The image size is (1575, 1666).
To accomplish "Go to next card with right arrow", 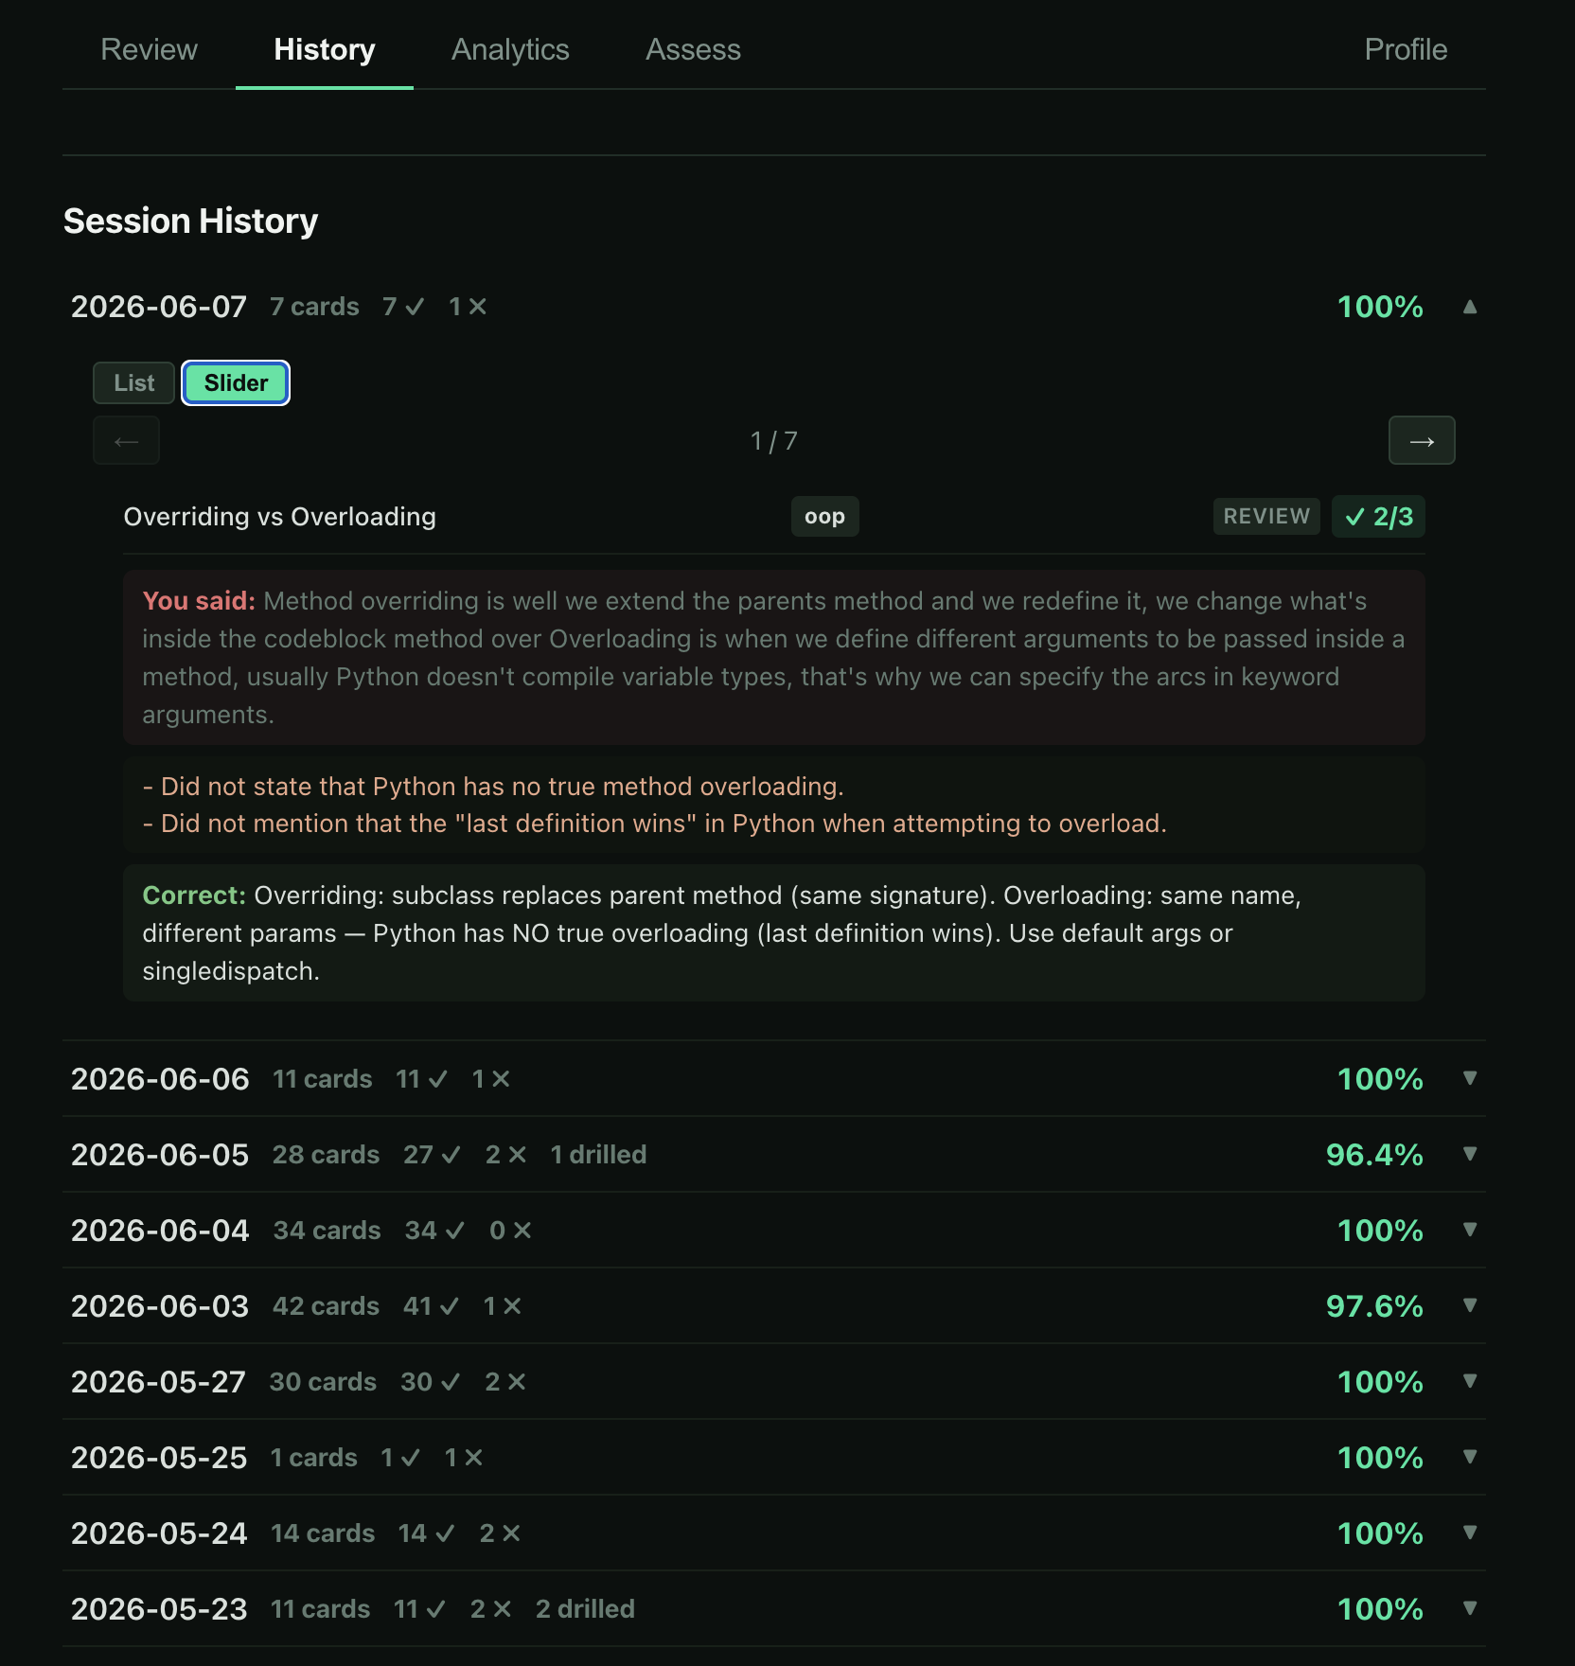I will click(1422, 441).
